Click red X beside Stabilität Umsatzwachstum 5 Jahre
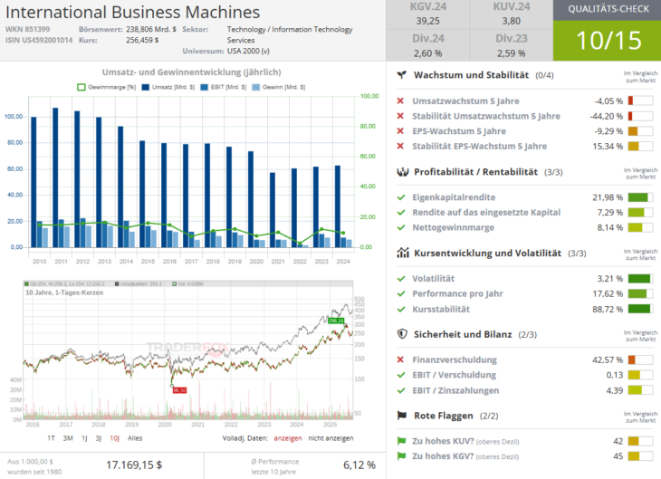The height and width of the screenshot is (479, 661). point(400,116)
